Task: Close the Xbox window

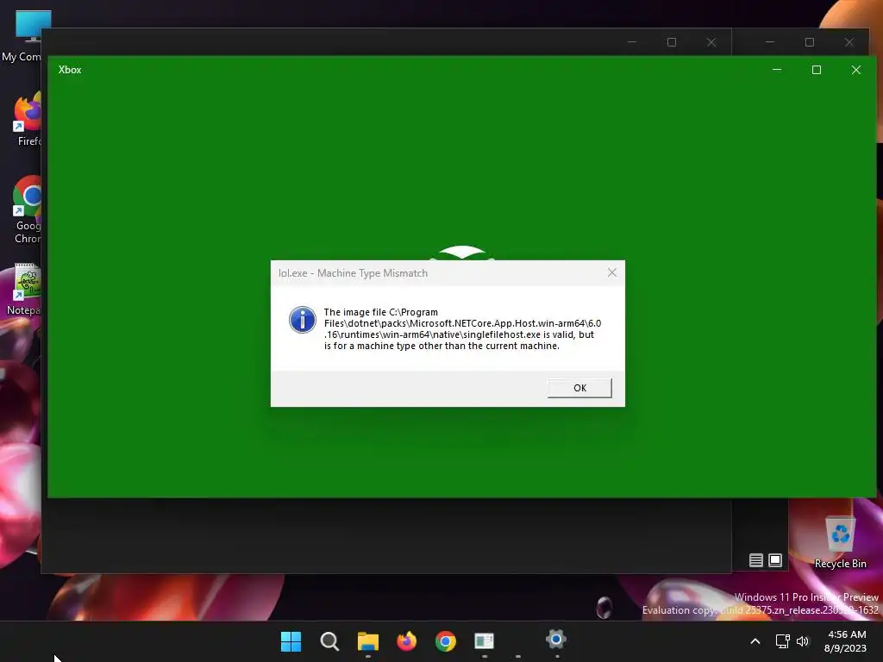Action: 856,70
